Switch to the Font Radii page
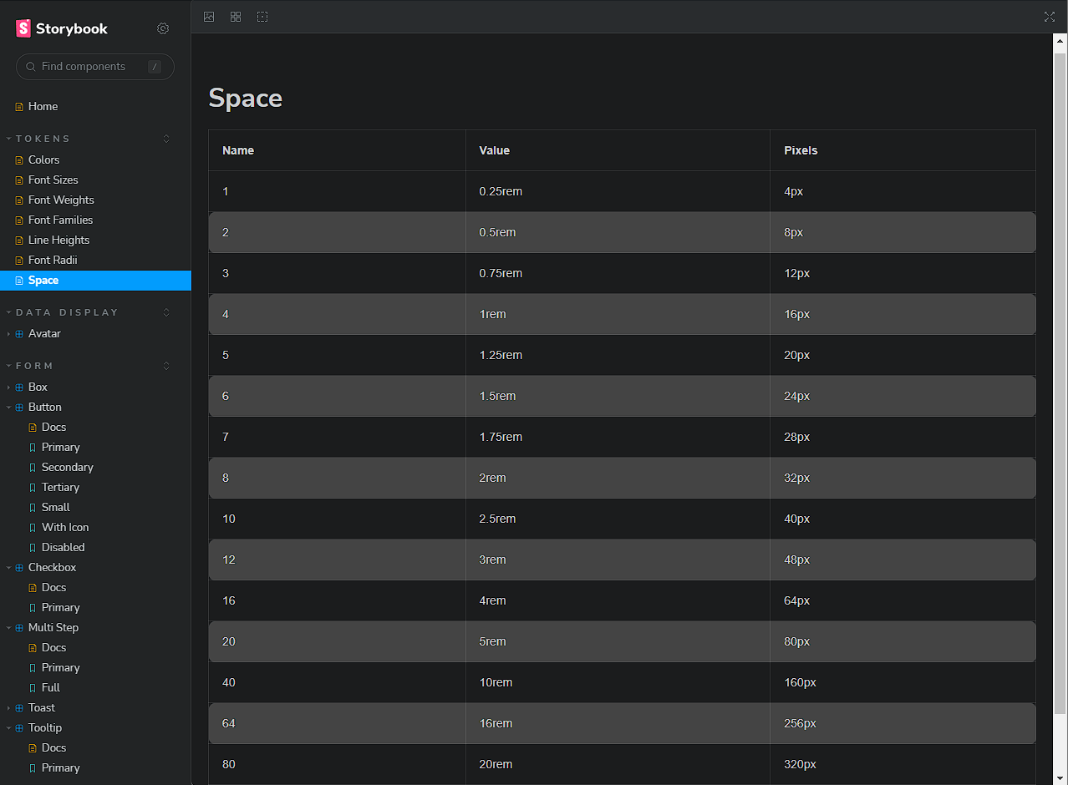 52,260
